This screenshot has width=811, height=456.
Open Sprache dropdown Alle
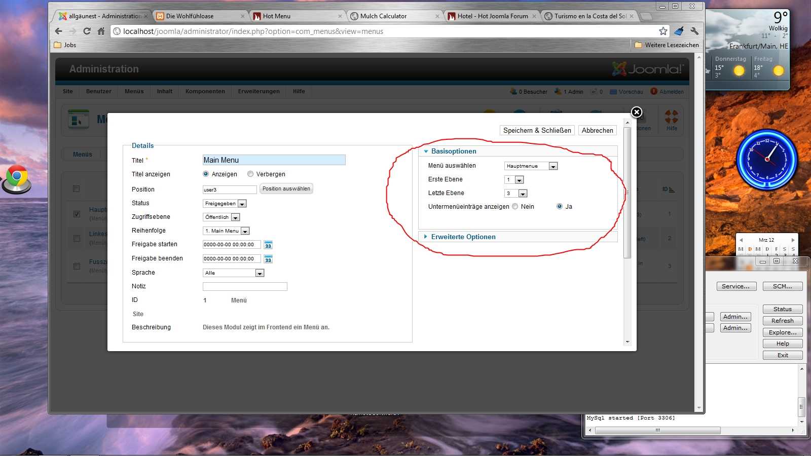[234, 273]
